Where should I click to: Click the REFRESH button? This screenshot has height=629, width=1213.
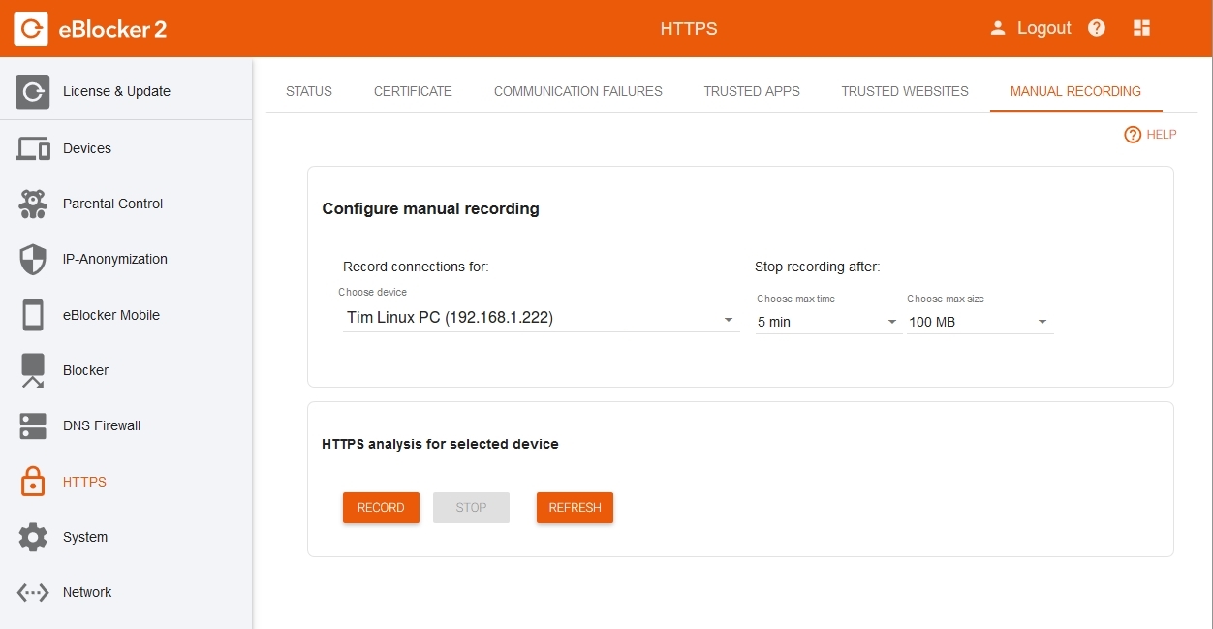click(x=575, y=508)
